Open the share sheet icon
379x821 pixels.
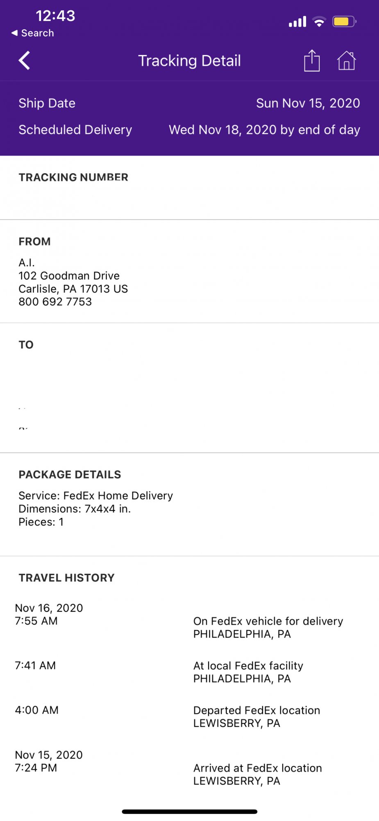click(312, 61)
